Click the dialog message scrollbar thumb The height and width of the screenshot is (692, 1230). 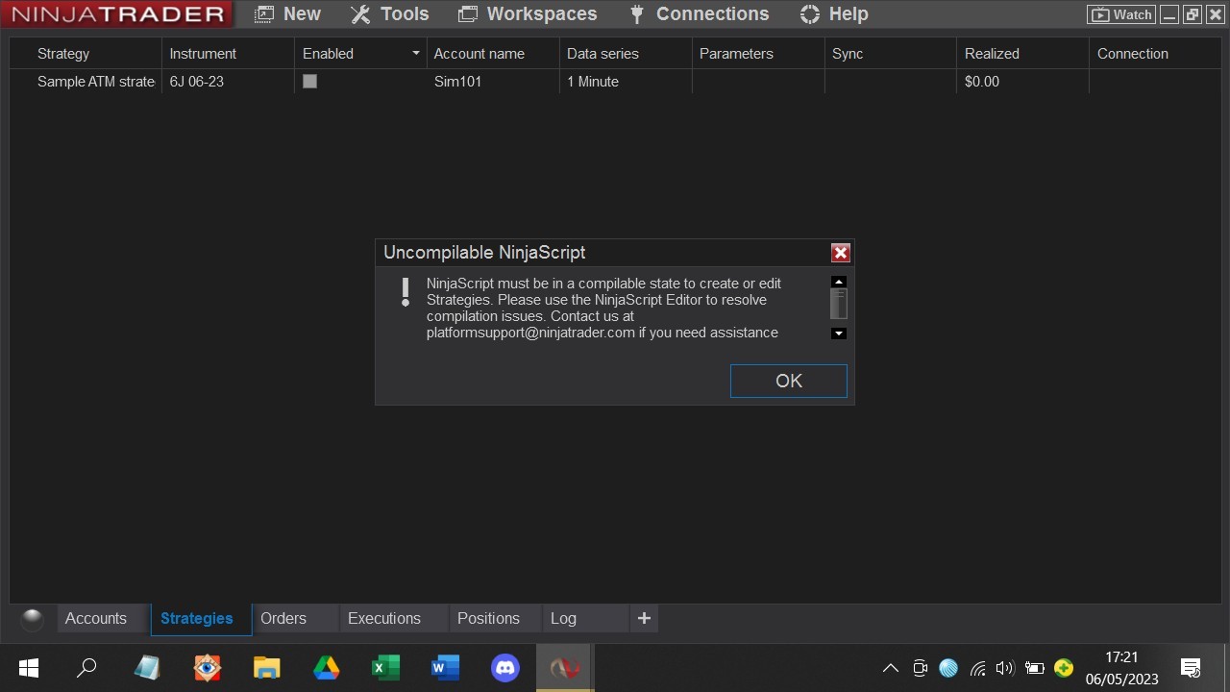[x=839, y=304]
